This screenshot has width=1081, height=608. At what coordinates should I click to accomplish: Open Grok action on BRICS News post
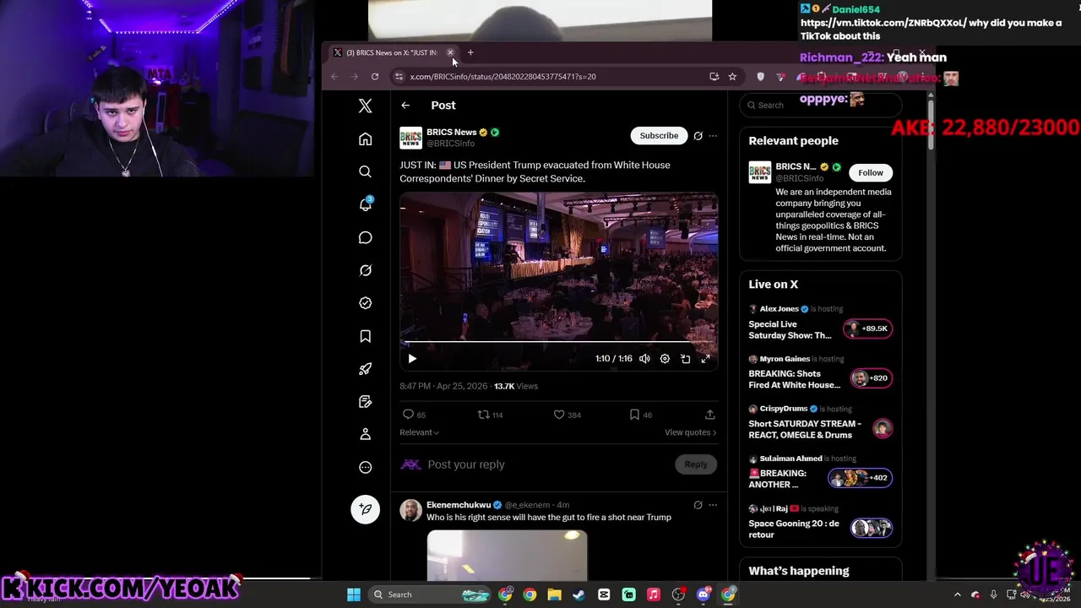(x=698, y=136)
